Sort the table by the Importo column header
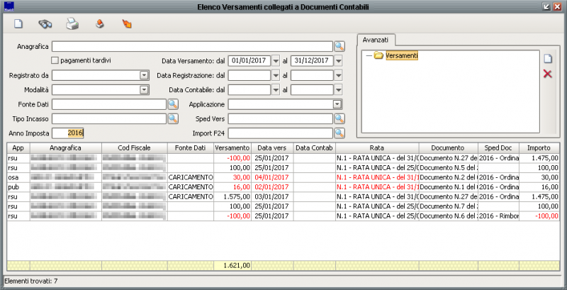Screen dimensions: 567x290 [539, 147]
